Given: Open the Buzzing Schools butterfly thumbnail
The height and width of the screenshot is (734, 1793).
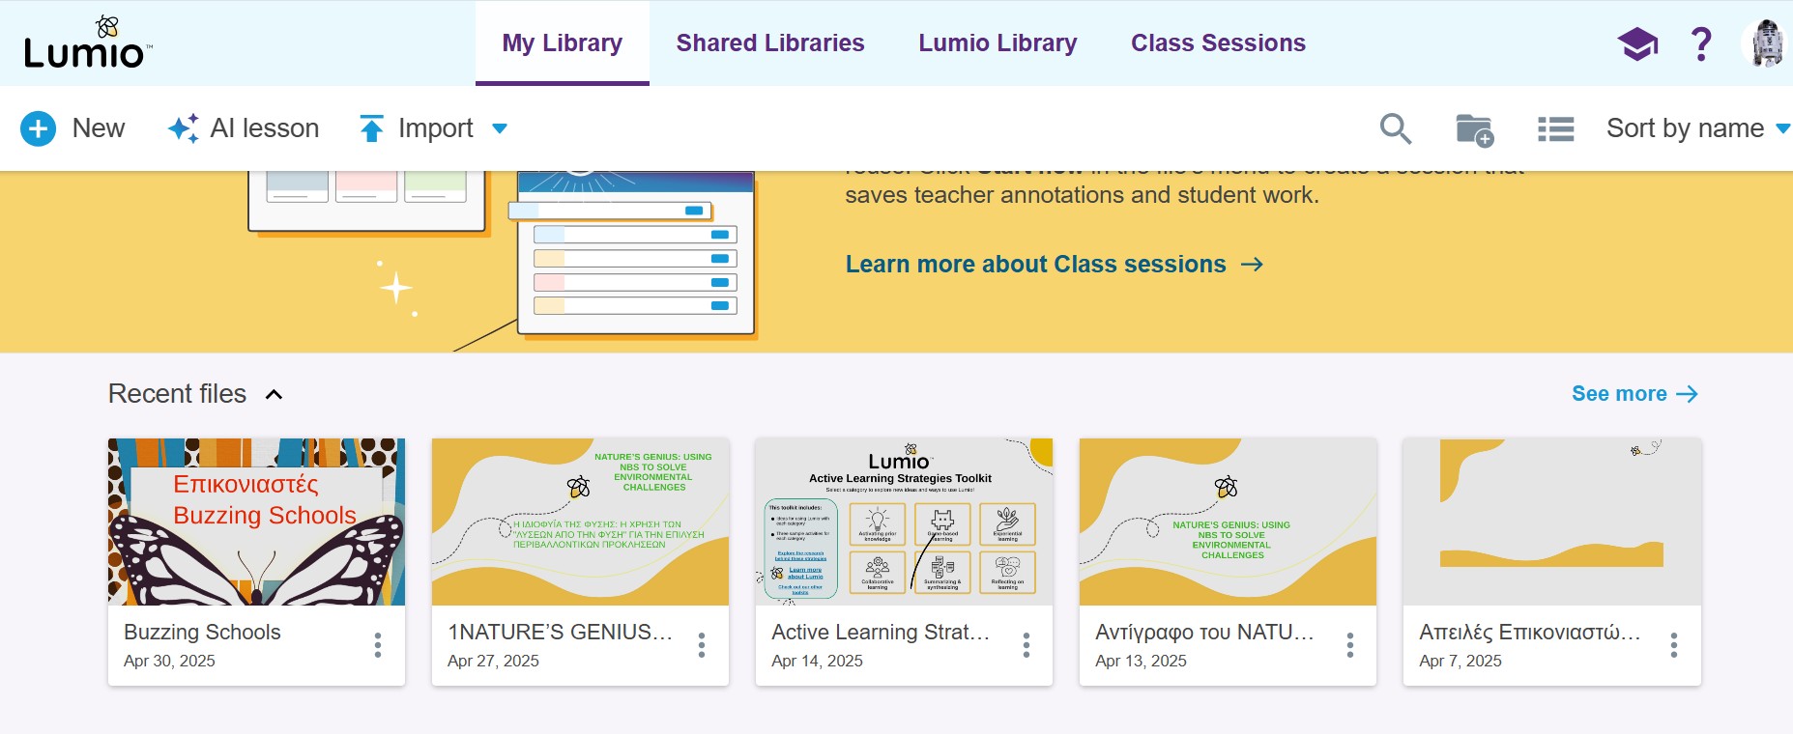Looking at the screenshot, I should [x=256, y=522].
